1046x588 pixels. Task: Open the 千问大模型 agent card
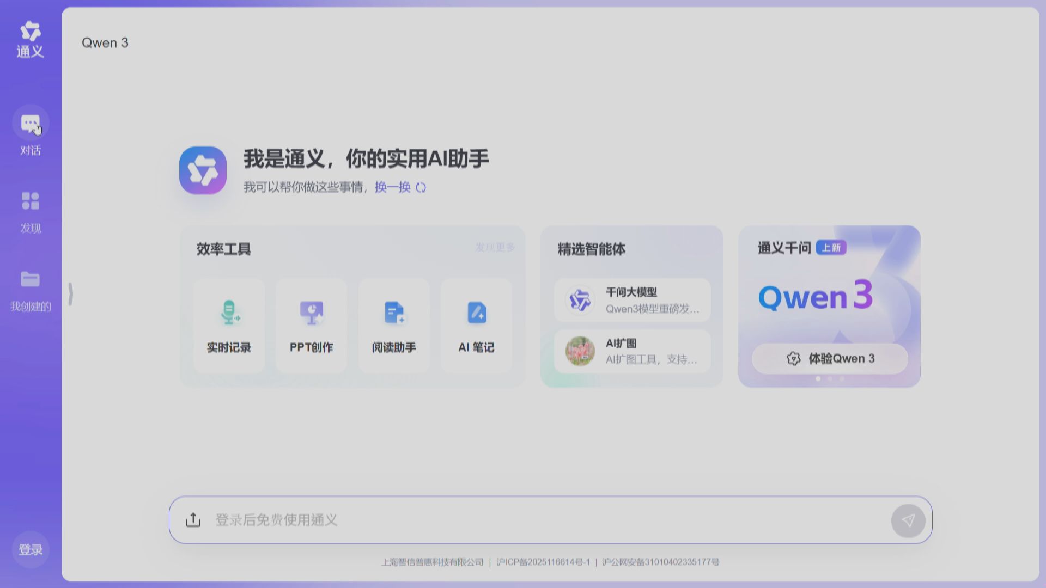[x=632, y=300]
